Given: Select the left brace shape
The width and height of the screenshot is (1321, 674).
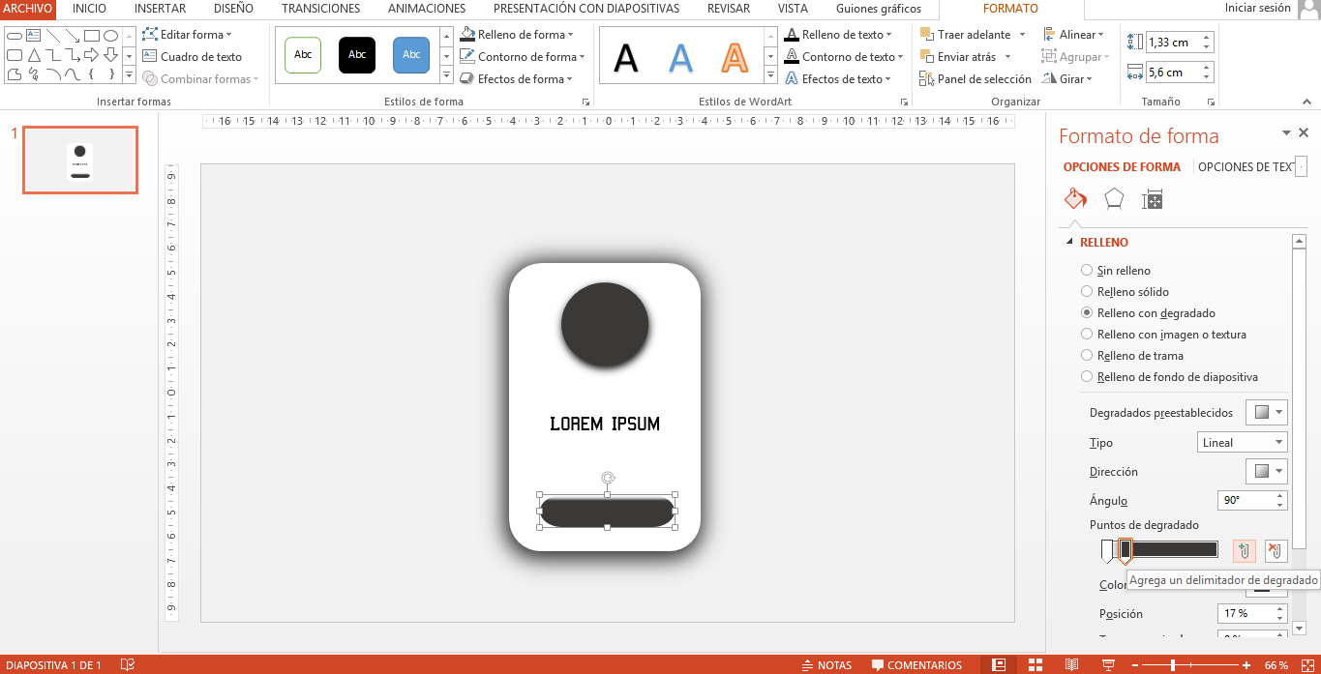Looking at the screenshot, I should pyautogui.click(x=91, y=74).
